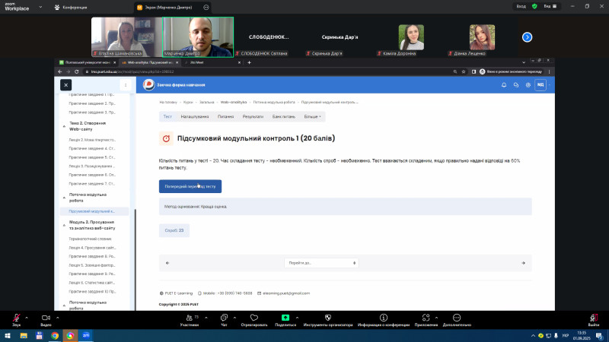Open the 'Банк питань' tab
Screen dimensions: 609x342
click(283, 116)
